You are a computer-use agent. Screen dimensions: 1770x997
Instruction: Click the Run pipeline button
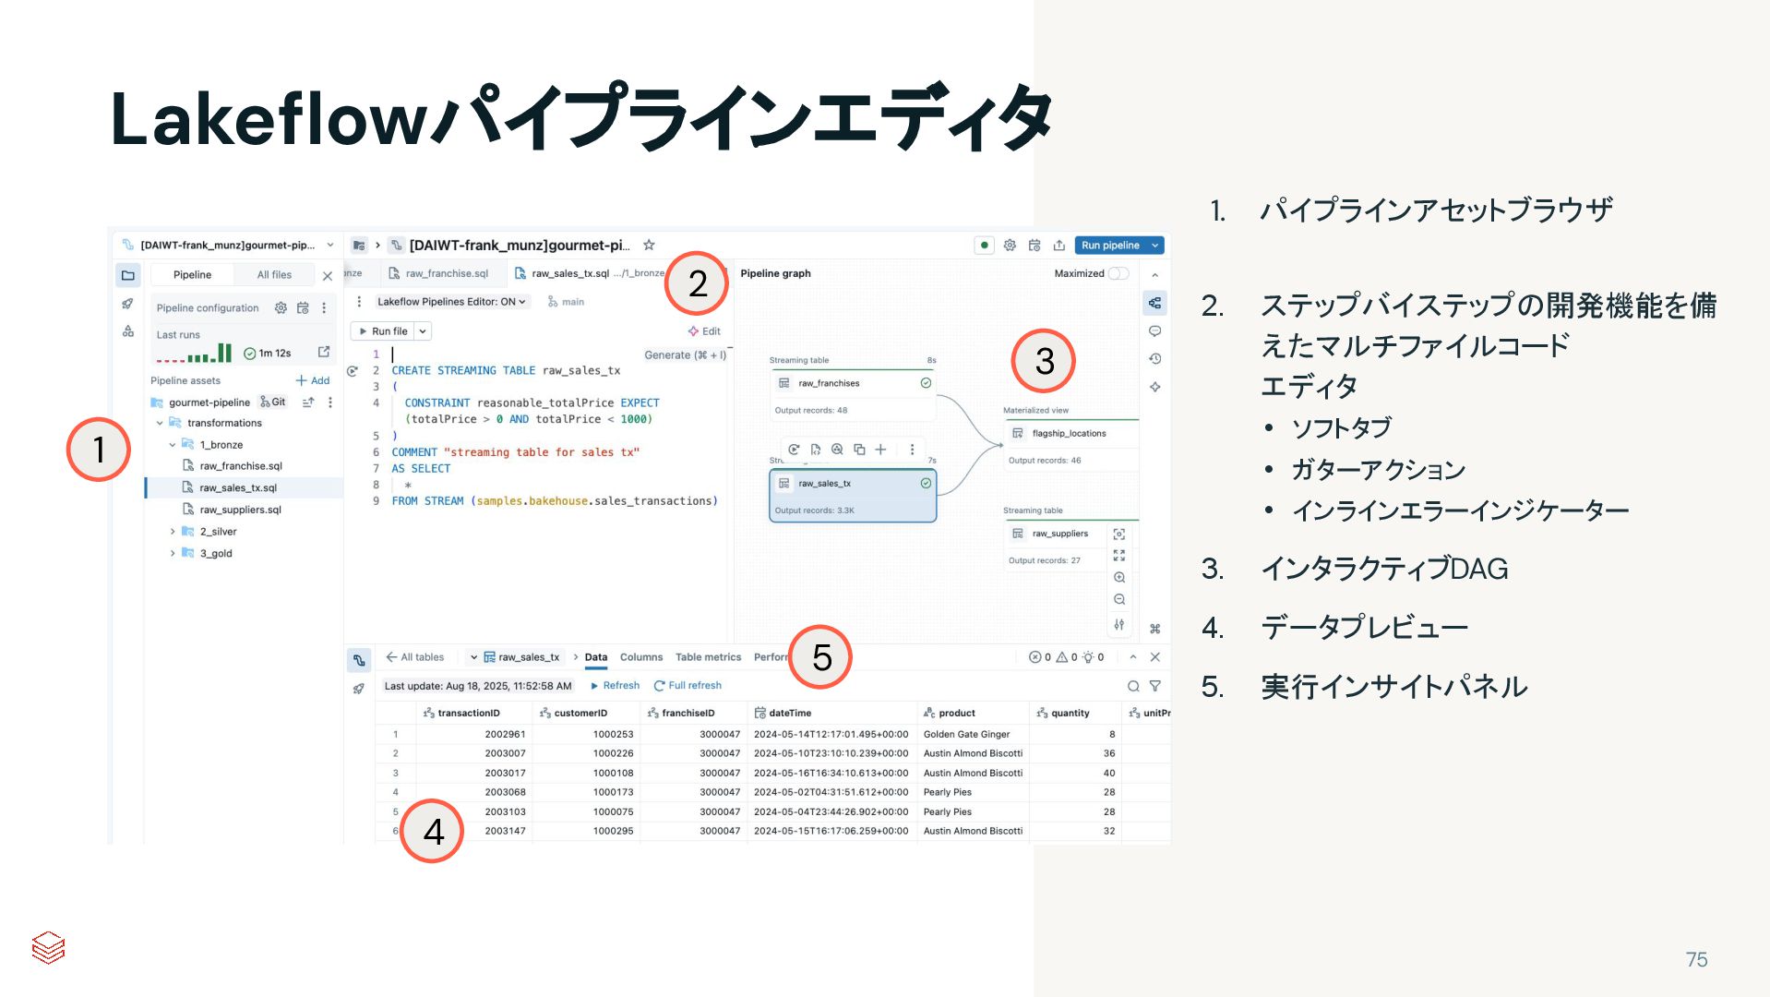coord(1110,246)
